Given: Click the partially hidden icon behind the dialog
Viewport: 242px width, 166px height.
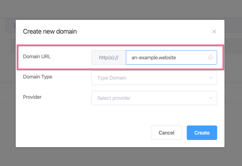Looking at the screenshot, I should click(15, 26).
